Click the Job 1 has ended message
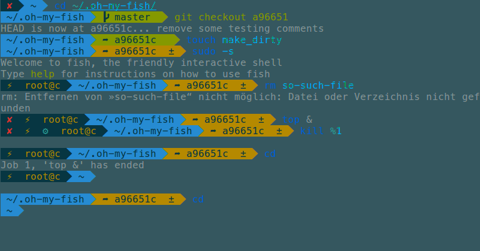The width and height of the screenshot is (480, 251). tap(73, 165)
